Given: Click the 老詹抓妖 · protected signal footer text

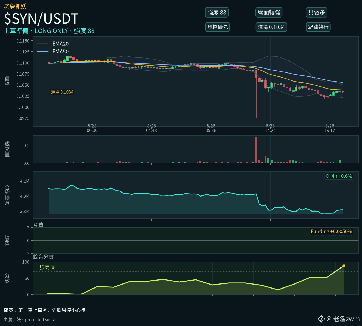Looking at the screenshot, I should (30, 320).
